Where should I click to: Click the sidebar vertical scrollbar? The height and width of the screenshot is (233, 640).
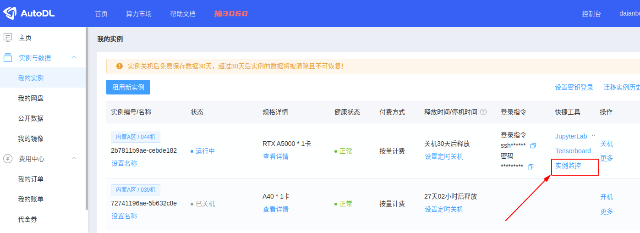click(87, 118)
